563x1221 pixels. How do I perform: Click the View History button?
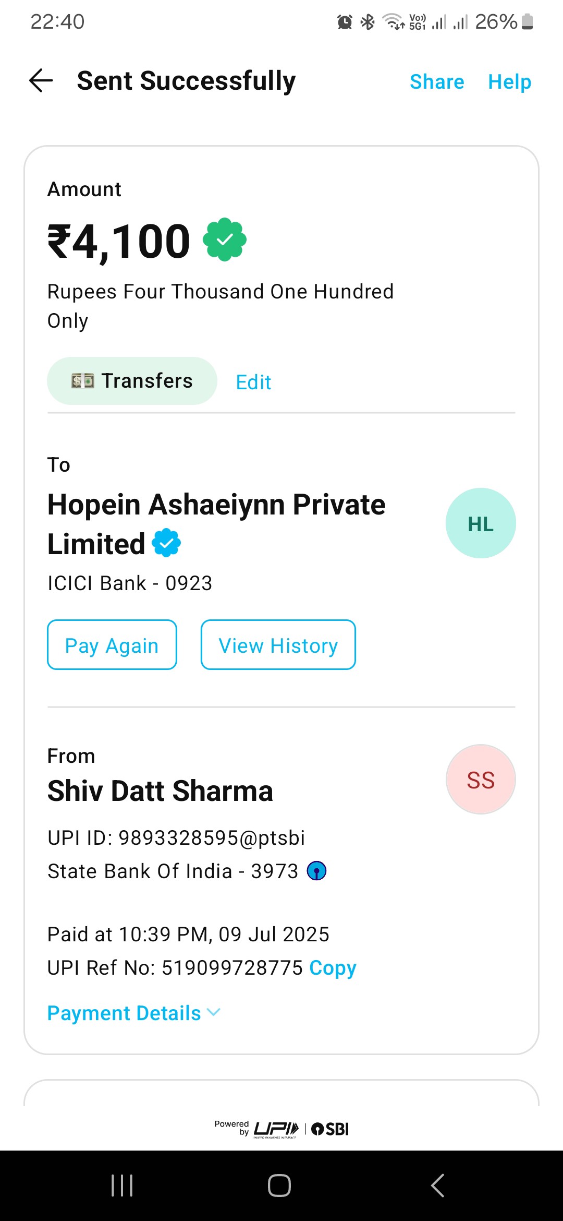[x=278, y=645]
